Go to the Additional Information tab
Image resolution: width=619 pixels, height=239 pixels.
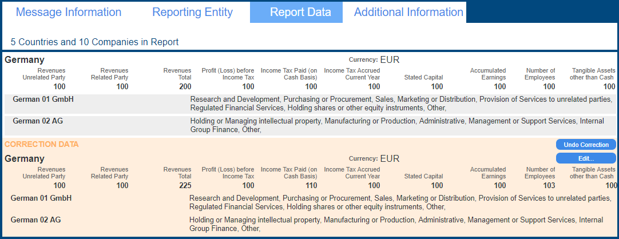[408, 12]
